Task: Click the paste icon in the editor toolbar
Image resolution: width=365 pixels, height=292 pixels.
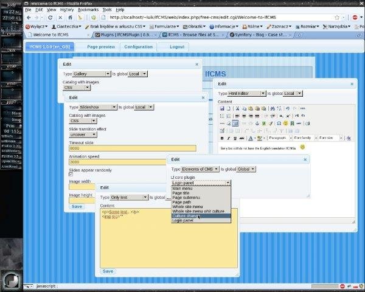Action: coord(251,108)
